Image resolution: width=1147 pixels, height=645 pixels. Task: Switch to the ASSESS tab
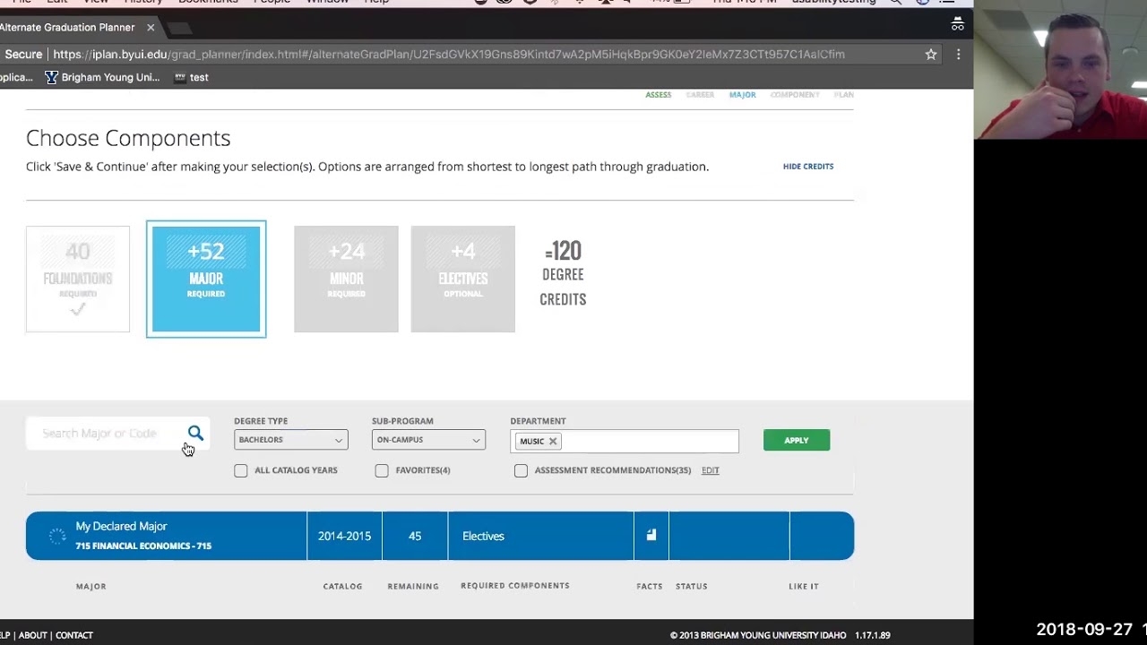click(x=659, y=94)
